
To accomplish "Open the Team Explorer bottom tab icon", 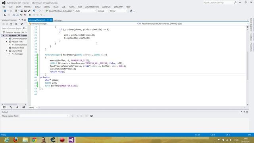I will 24,107.
